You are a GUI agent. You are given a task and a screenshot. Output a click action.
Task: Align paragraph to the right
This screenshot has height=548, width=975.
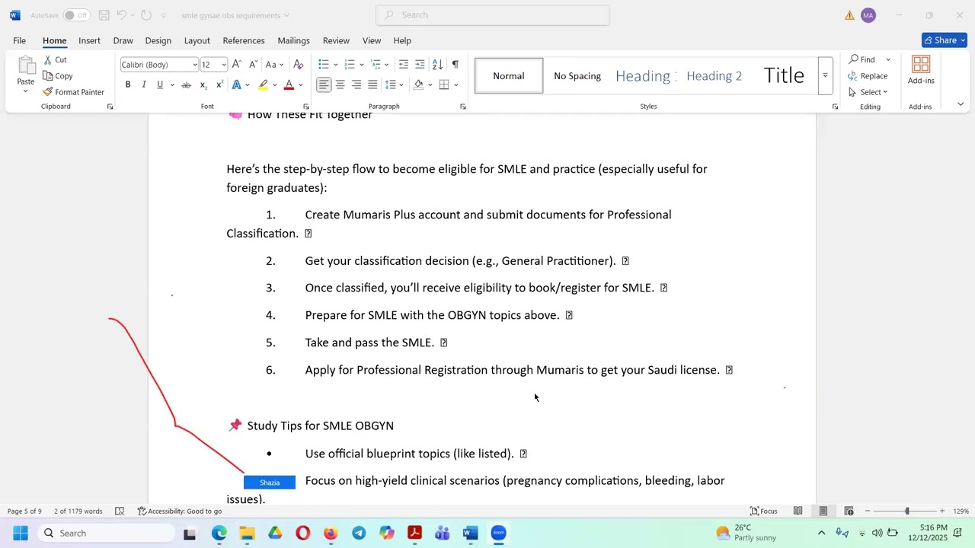coord(356,84)
